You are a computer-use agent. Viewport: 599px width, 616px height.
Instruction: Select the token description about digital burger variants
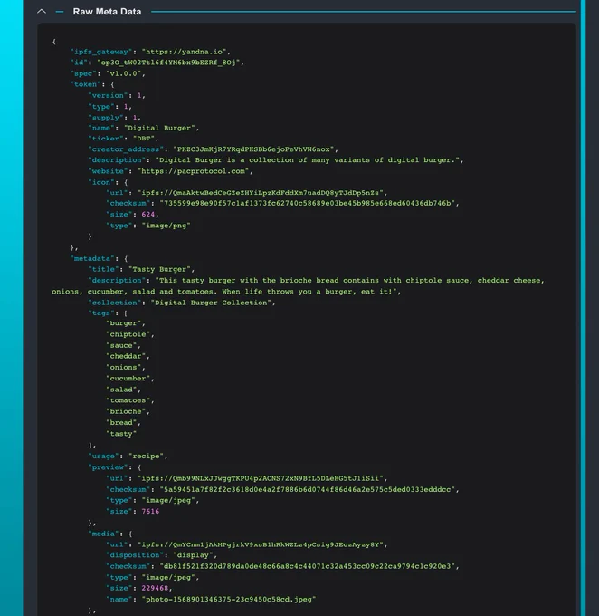pos(308,160)
